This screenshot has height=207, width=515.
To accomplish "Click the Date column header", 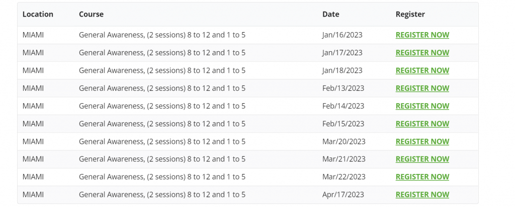I will click(x=331, y=15).
